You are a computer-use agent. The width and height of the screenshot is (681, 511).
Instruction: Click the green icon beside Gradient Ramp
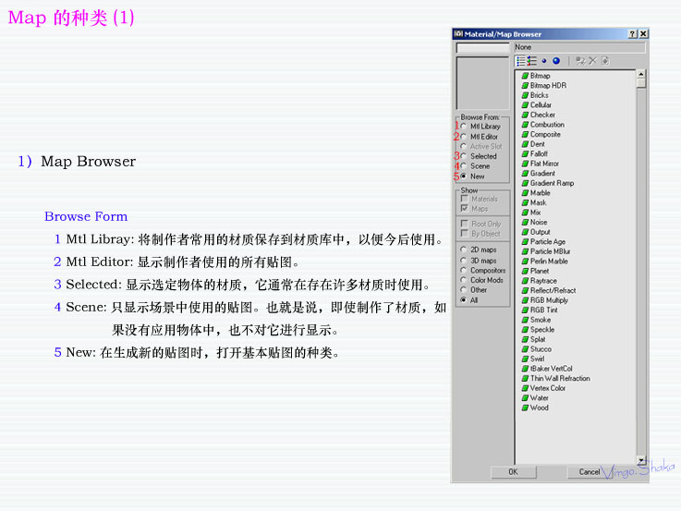pos(525,183)
